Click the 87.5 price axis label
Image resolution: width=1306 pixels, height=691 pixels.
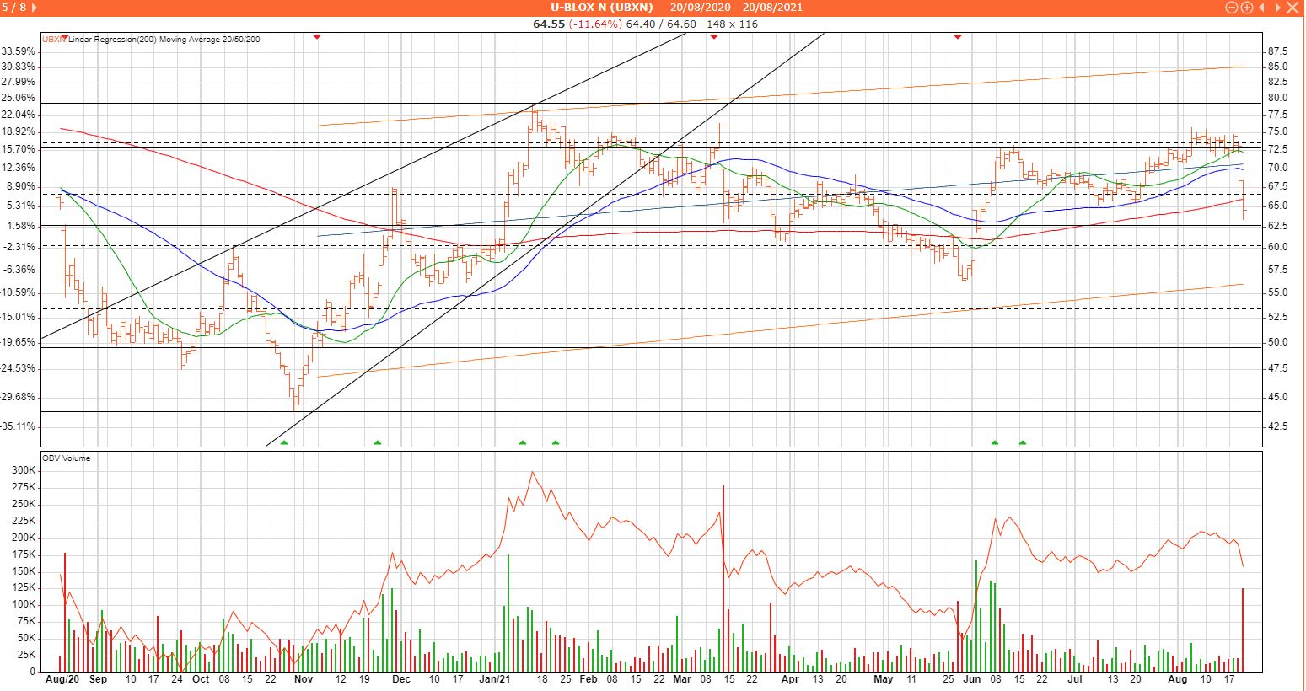coord(1277,51)
